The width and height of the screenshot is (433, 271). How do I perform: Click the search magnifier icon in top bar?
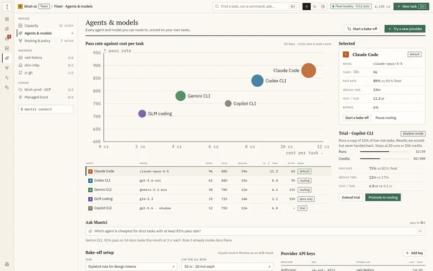pos(217,7)
